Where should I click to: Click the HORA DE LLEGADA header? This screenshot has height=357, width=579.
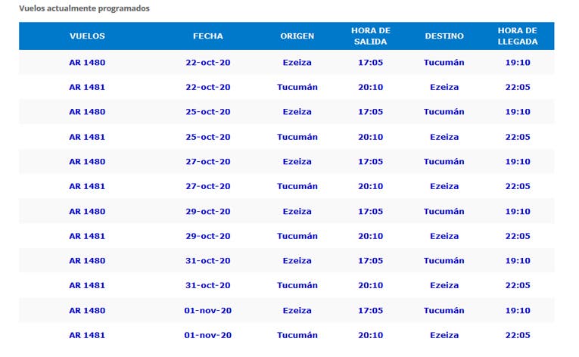518,36
